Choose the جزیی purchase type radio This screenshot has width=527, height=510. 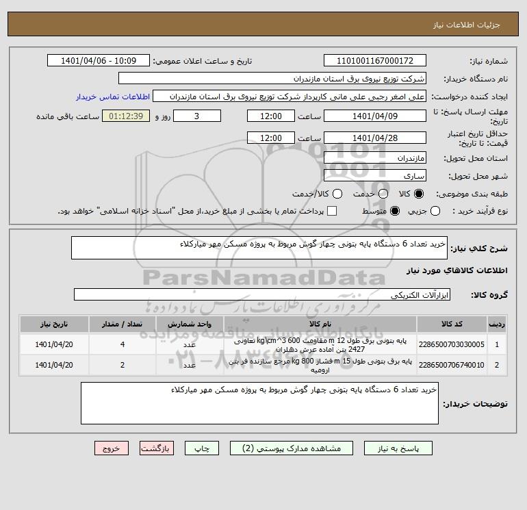[x=435, y=211]
